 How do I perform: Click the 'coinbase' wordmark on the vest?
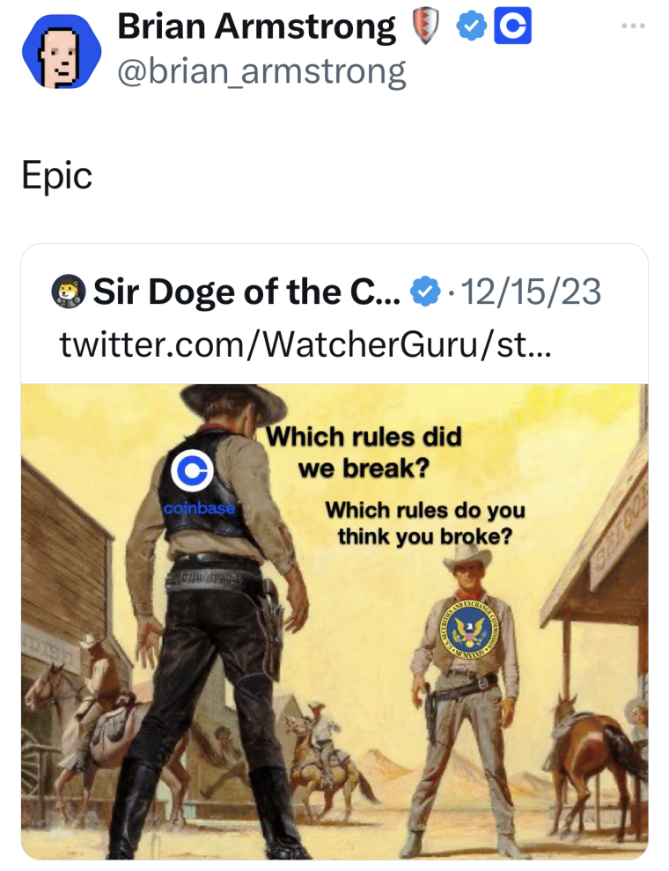coord(199,508)
